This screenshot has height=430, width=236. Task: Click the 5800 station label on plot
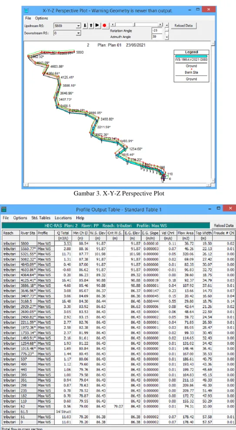tap(80, 52)
